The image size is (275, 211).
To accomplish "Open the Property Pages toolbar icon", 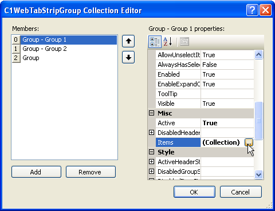I will click(184, 42).
